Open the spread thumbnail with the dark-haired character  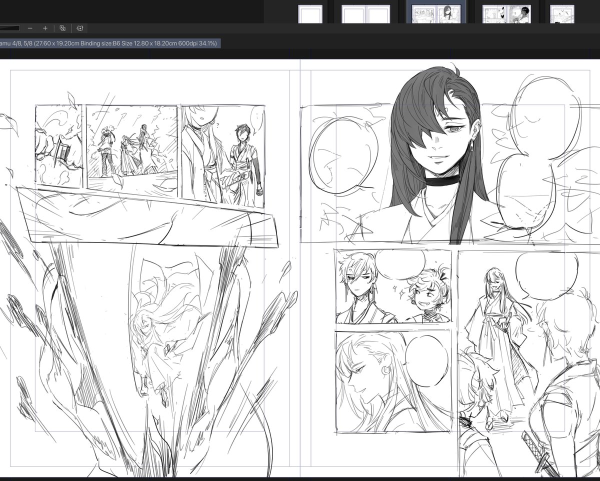[506, 14]
